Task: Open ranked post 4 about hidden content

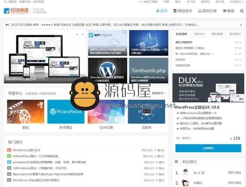Action: pyautogui.click(x=40, y=168)
